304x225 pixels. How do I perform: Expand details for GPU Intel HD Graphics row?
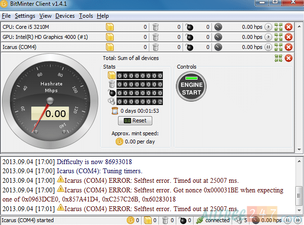[278, 37]
